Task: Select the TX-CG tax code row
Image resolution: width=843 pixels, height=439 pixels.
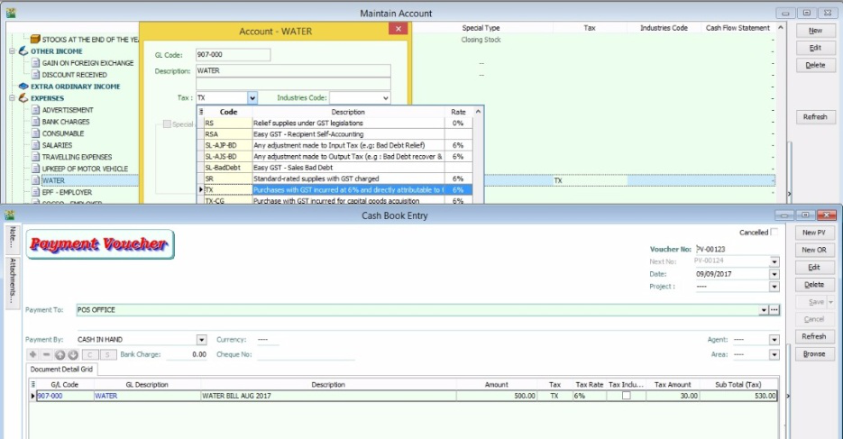Action: 334,200
